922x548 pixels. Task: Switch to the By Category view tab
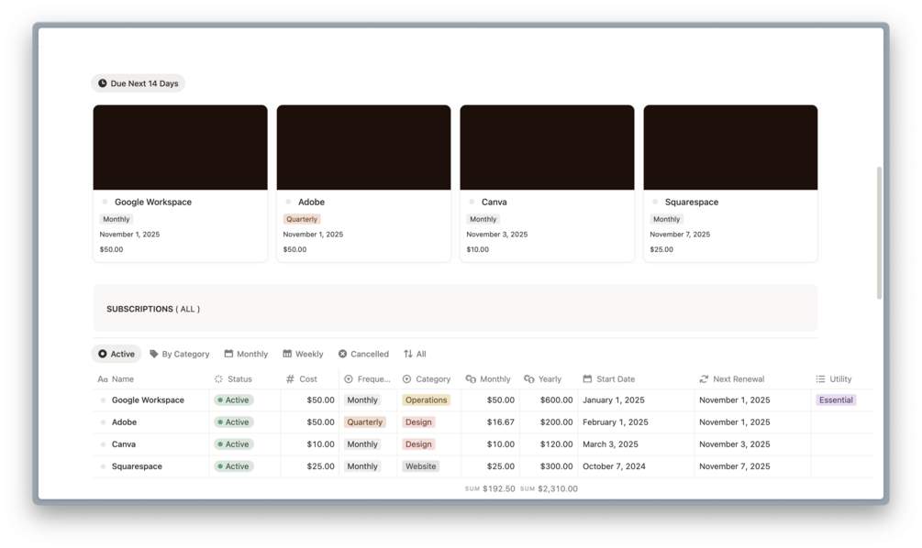click(179, 354)
